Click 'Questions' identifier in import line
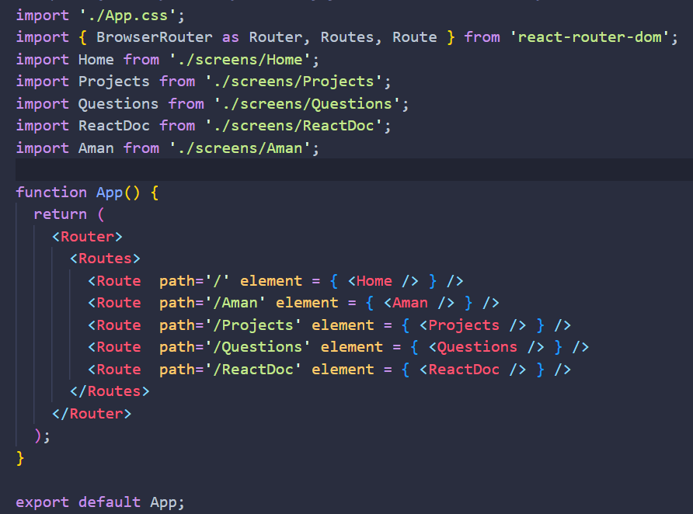693x514 pixels. click(118, 104)
